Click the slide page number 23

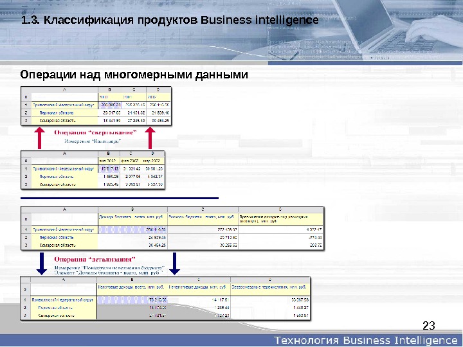coord(429,325)
